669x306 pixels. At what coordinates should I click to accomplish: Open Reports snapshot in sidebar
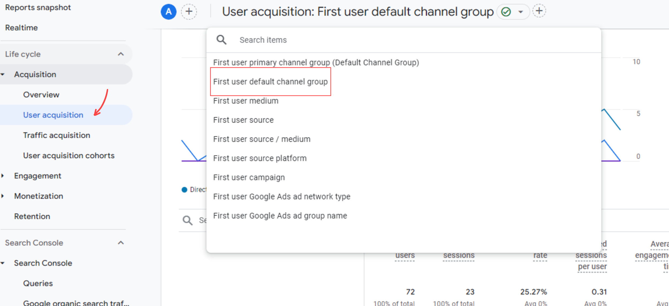[38, 7]
